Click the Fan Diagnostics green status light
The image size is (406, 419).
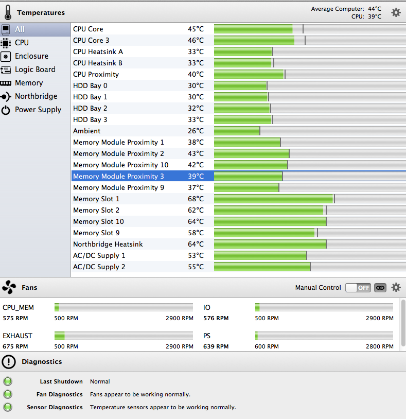[8, 394]
